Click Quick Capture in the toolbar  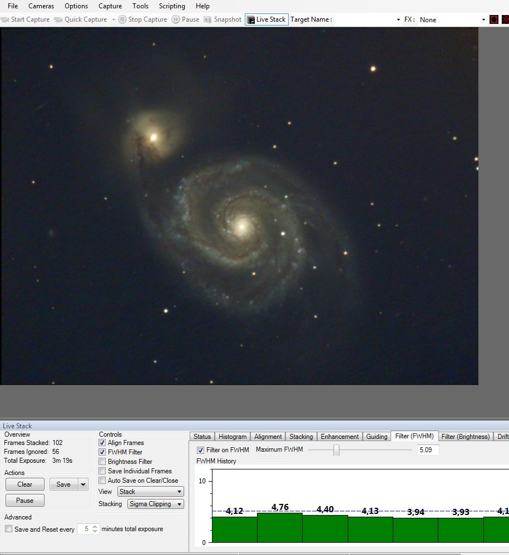(81, 19)
